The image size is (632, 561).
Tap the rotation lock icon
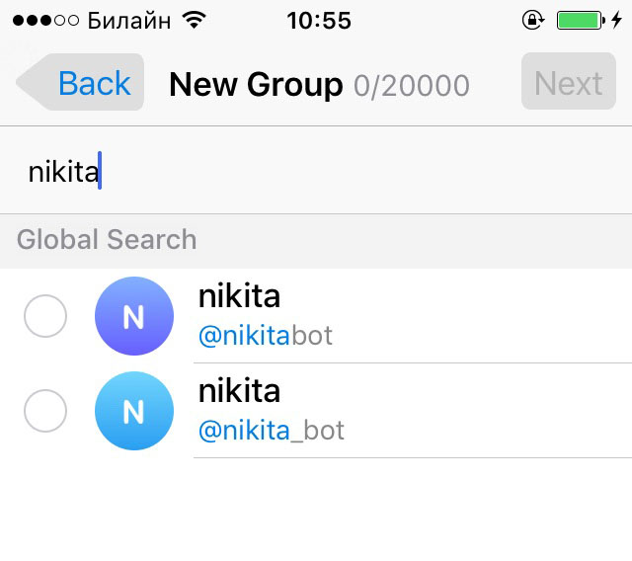point(533,20)
